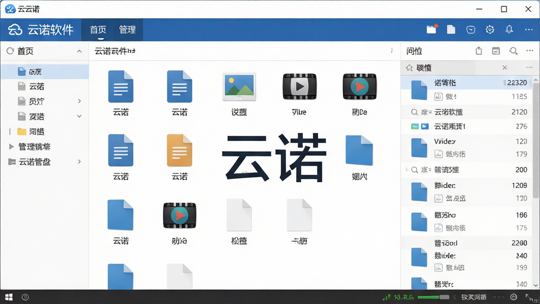Open the folder icon with the red notification dot
The width and height of the screenshot is (540, 304).
[431, 30]
